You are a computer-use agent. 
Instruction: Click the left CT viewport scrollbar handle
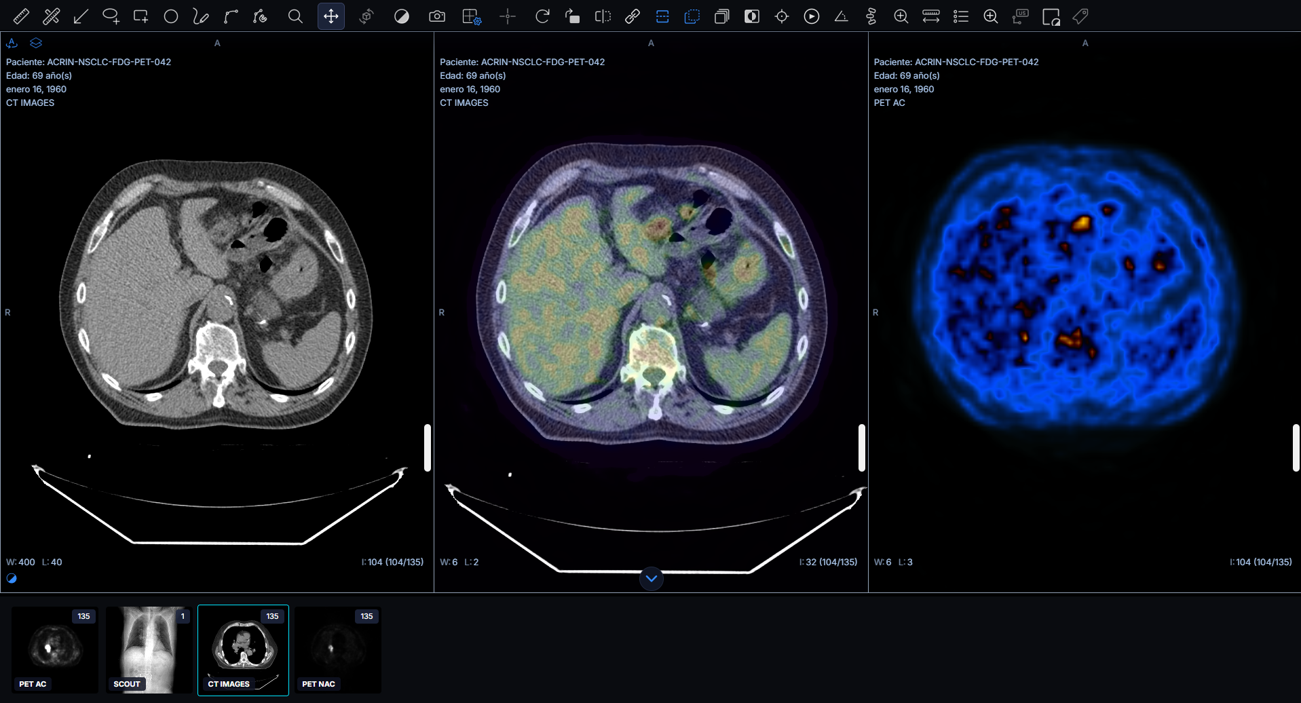[428, 448]
